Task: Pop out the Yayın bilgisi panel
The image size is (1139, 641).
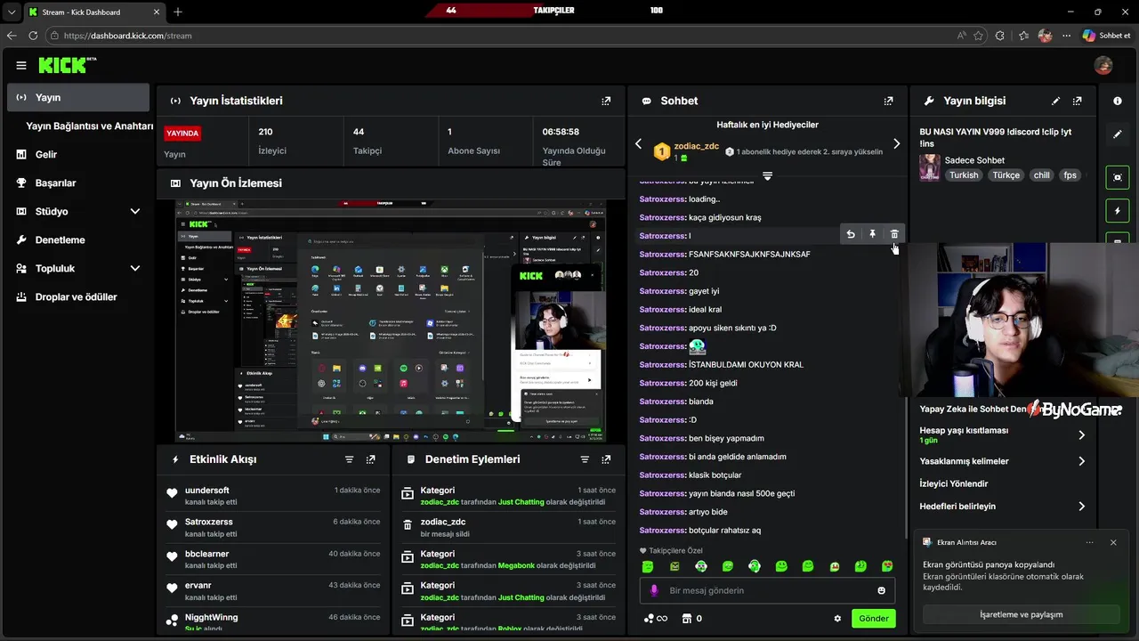Action: 1078,101
